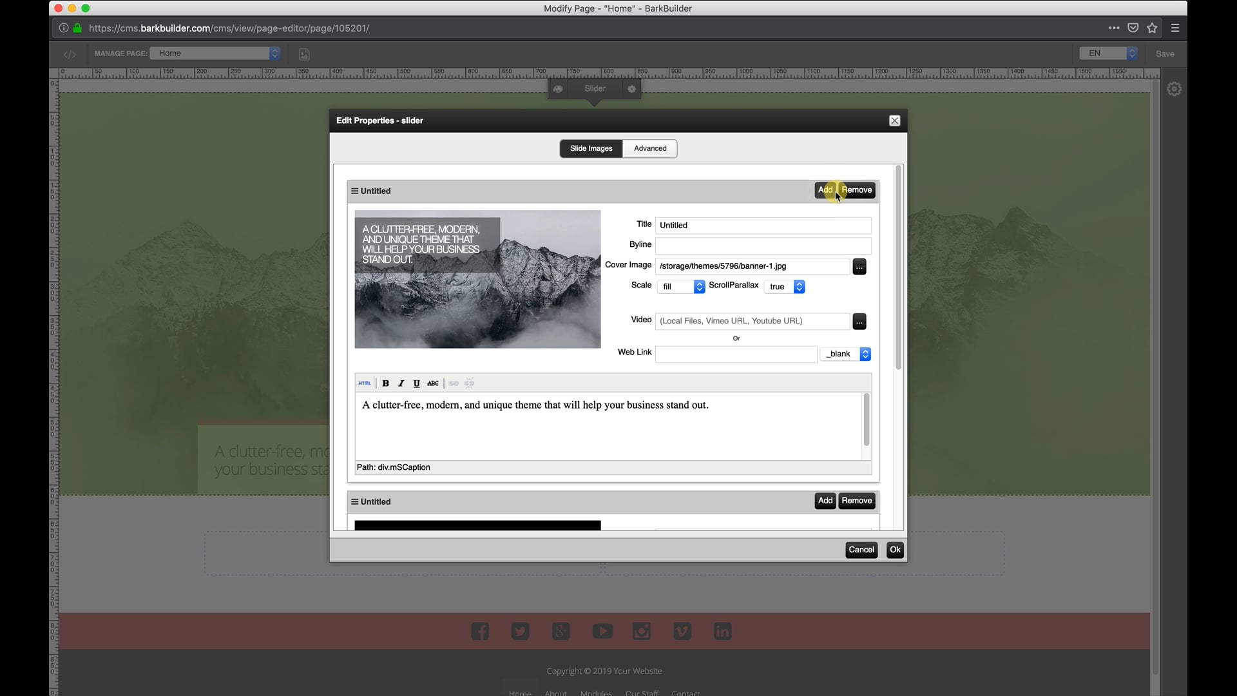The height and width of the screenshot is (696, 1237).
Task: Open the Manage Page Home dropdown
Action: [215, 53]
